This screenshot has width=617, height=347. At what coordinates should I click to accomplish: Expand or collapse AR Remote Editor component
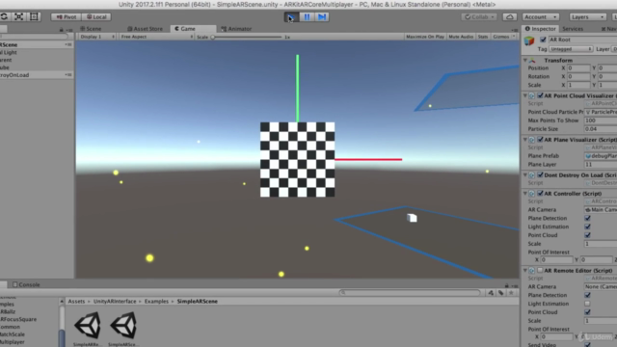tap(525, 271)
